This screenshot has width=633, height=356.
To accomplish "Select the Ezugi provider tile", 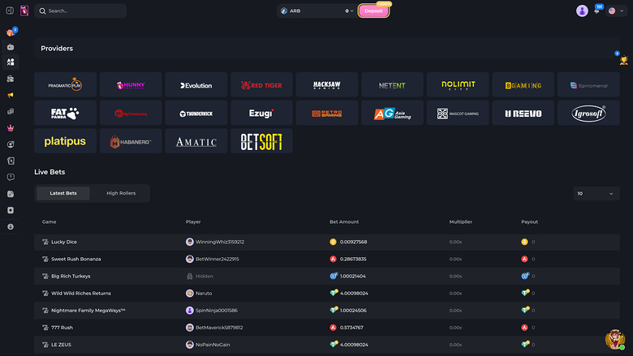I will (261, 113).
